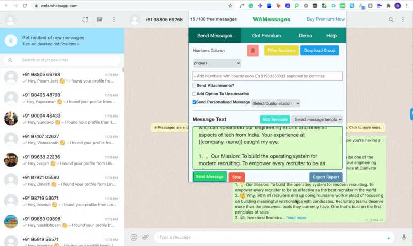Enable Add Option To Unsubscribe
The image size is (413, 246).
coord(194,94)
